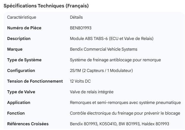The height and width of the screenshot is (130, 185).
Task: Click the Remorques et semi-remorques application text
Action: [x=125, y=102]
